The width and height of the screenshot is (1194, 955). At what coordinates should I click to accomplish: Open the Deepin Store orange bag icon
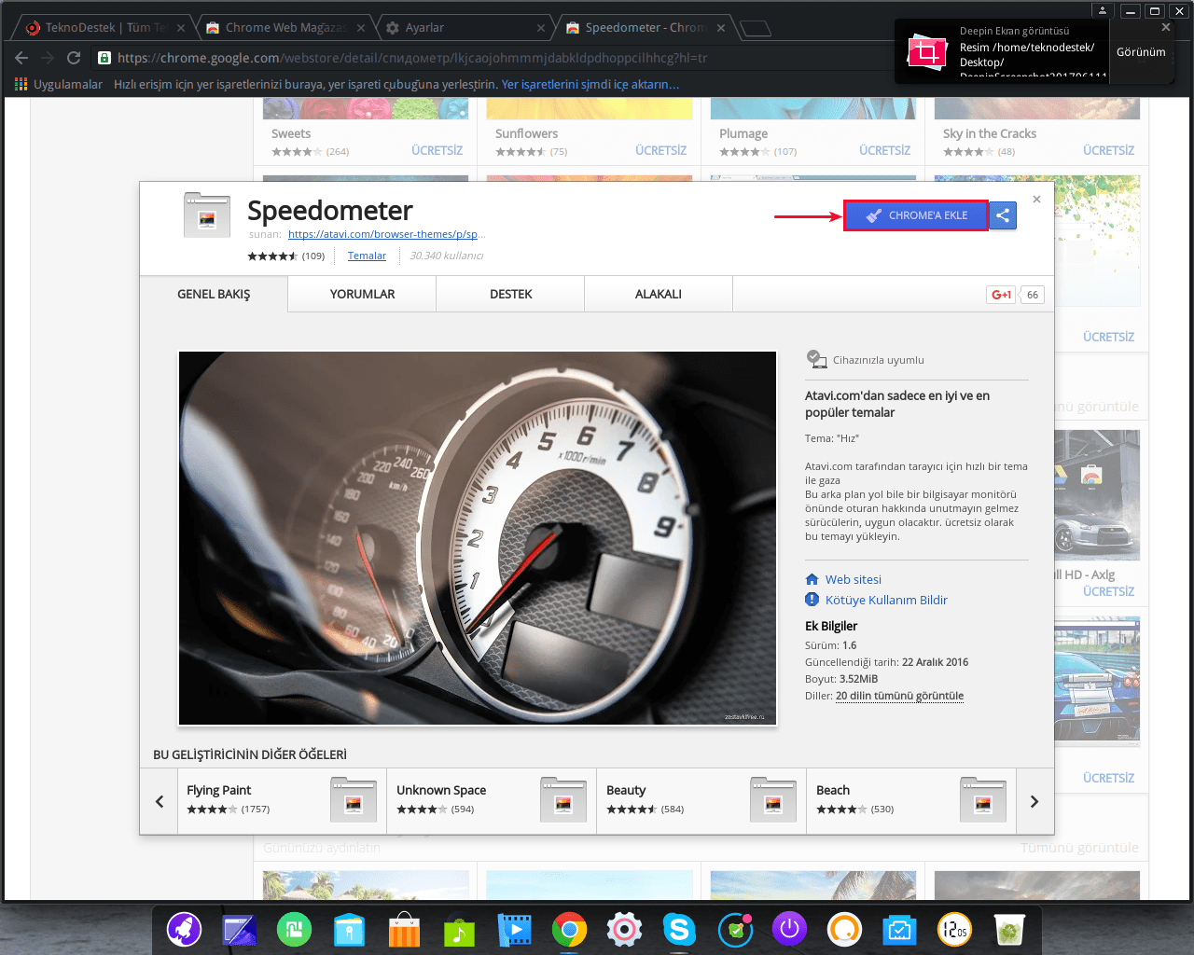tap(404, 930)
